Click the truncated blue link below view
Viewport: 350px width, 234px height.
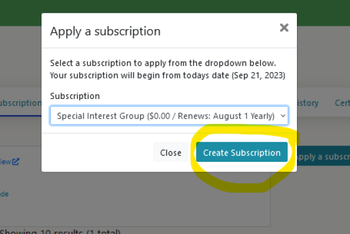pyautogui.click(x=4, y=194)
